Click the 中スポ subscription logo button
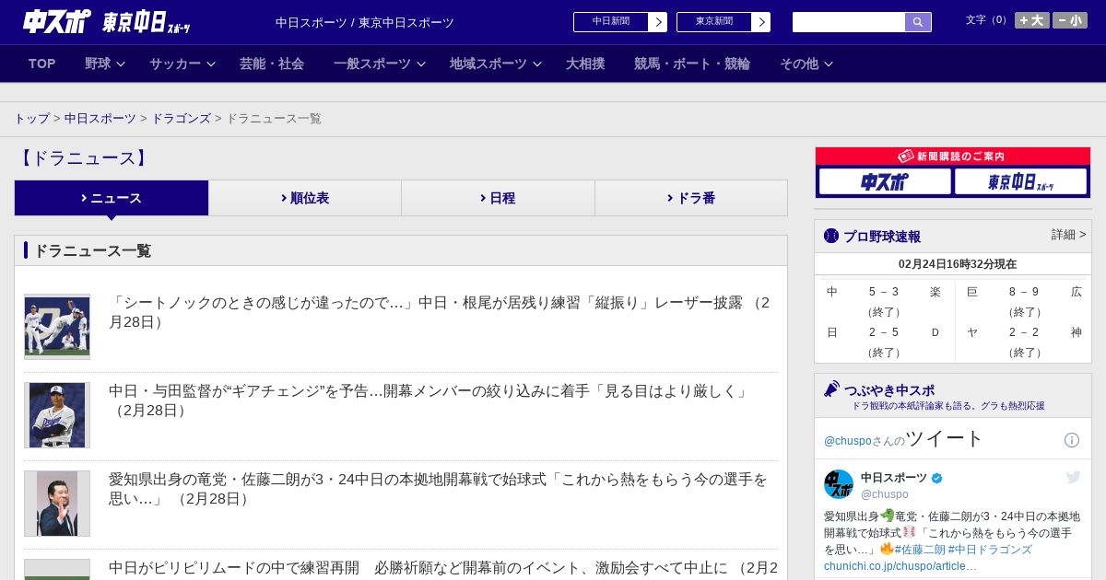1106x580 pixels. click(x=885, y=181)
